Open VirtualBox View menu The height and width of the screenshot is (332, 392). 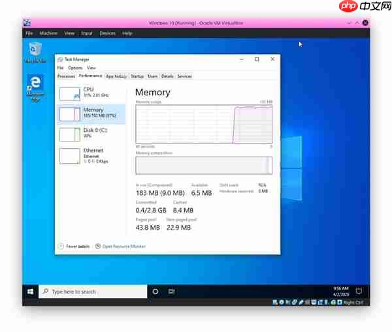pos(69,33)
